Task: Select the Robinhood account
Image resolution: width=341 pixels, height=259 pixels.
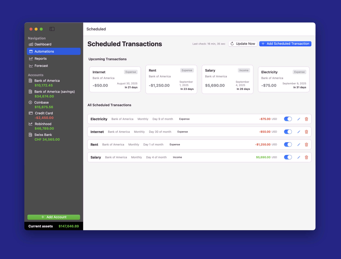Action: click(54, 126)
